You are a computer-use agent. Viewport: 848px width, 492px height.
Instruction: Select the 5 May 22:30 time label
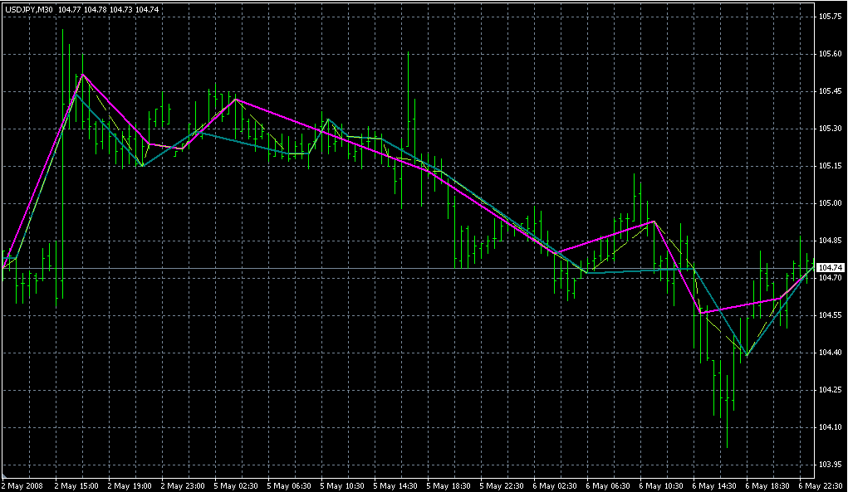click(504, 485)
